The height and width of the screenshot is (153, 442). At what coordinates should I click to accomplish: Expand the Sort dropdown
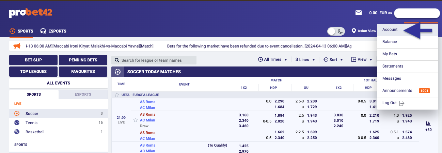[333, 59]
